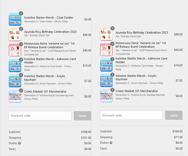The image size is (188, 156).
Task: Select Momosuzu Nene EP Release title, right cart
Action: point(141,45)
